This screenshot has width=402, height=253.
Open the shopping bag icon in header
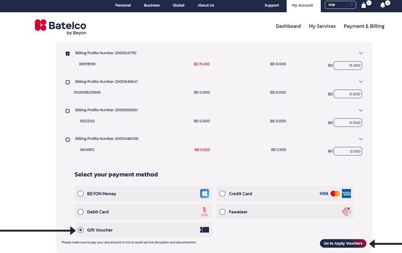[x=363, y=5]
